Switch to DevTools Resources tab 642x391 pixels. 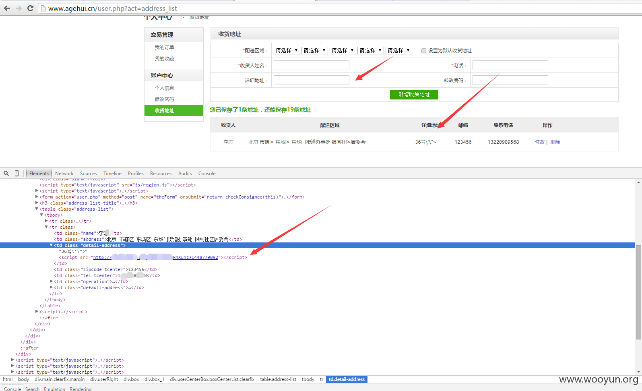coord(161,174)
